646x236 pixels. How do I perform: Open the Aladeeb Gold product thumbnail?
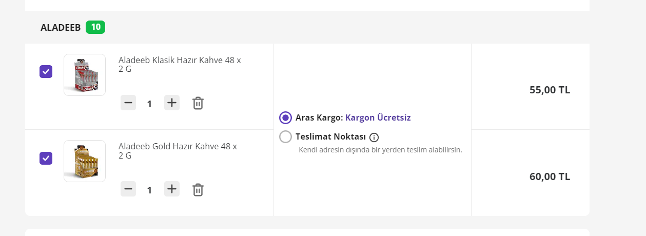point(85,161)
